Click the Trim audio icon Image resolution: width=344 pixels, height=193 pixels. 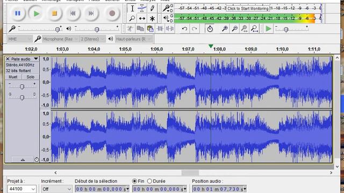(x=160, y=28)
